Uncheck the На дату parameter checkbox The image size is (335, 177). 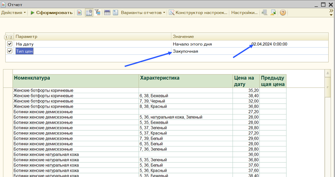coord(10,44)
